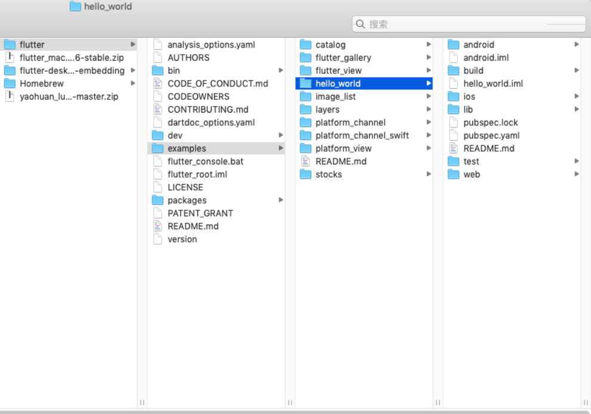Viewport: 591px width, 414px height.
Task: Click the packages folder icon
Action: (157, 200)
